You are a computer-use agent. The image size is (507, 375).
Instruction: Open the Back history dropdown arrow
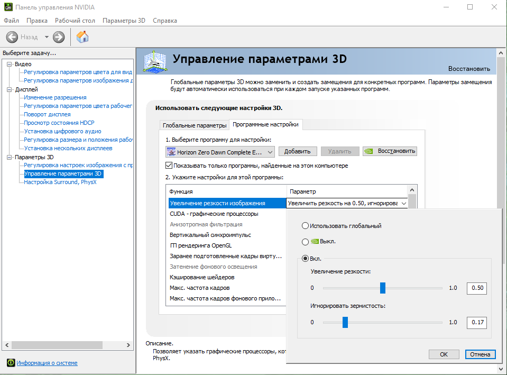47,37
